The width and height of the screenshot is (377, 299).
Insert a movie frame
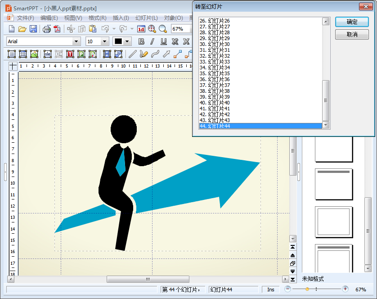[x=107, y=54]
